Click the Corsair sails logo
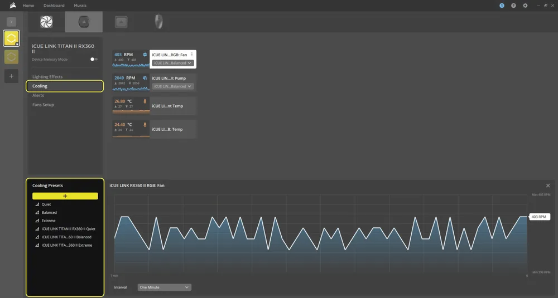 (x=13, y=6)
